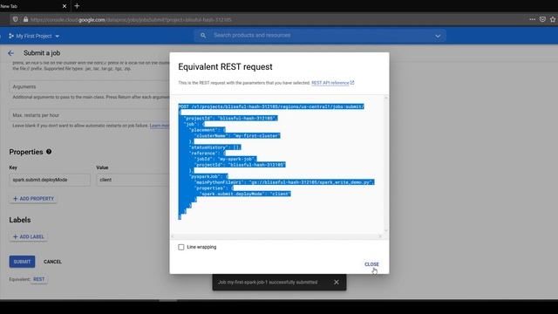The image size is (558, 314).
Task: Click the POST request line in code
Action: click(x=271, y=106)
